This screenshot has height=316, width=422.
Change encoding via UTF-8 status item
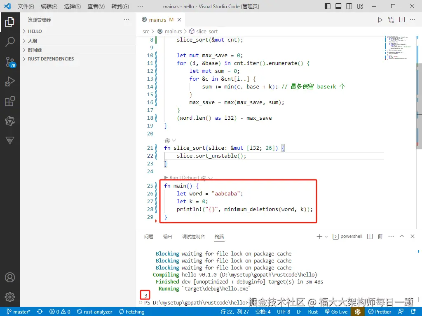[x=284, y=312]
